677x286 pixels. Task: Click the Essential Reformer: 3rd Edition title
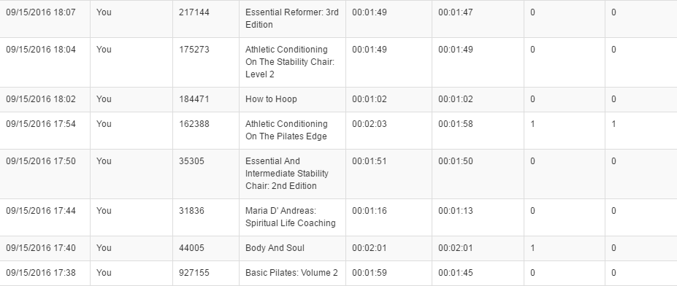[x=292, y=18]
